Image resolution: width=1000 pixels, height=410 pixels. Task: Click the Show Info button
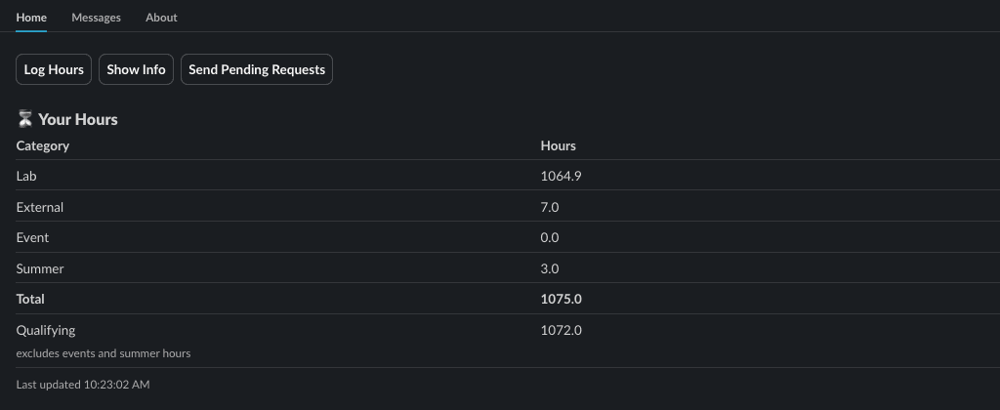point(136,70)
